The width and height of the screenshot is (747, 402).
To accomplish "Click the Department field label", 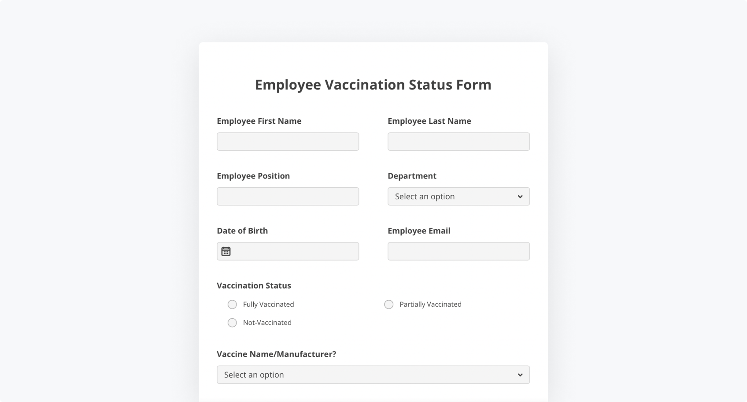I will [x=412, y=176].
